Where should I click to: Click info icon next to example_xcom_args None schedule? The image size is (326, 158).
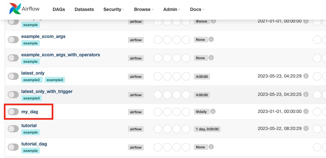click(211, 39)
